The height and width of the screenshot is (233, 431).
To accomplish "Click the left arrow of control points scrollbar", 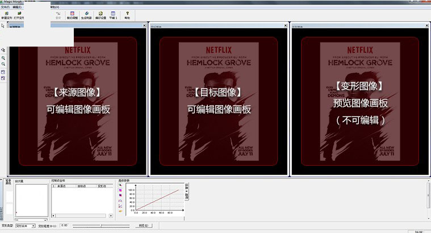I will 53,216.
